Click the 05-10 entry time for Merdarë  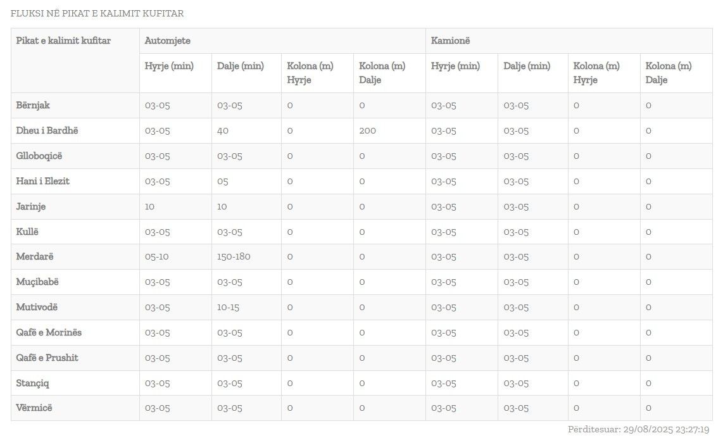tap(157, 256)
